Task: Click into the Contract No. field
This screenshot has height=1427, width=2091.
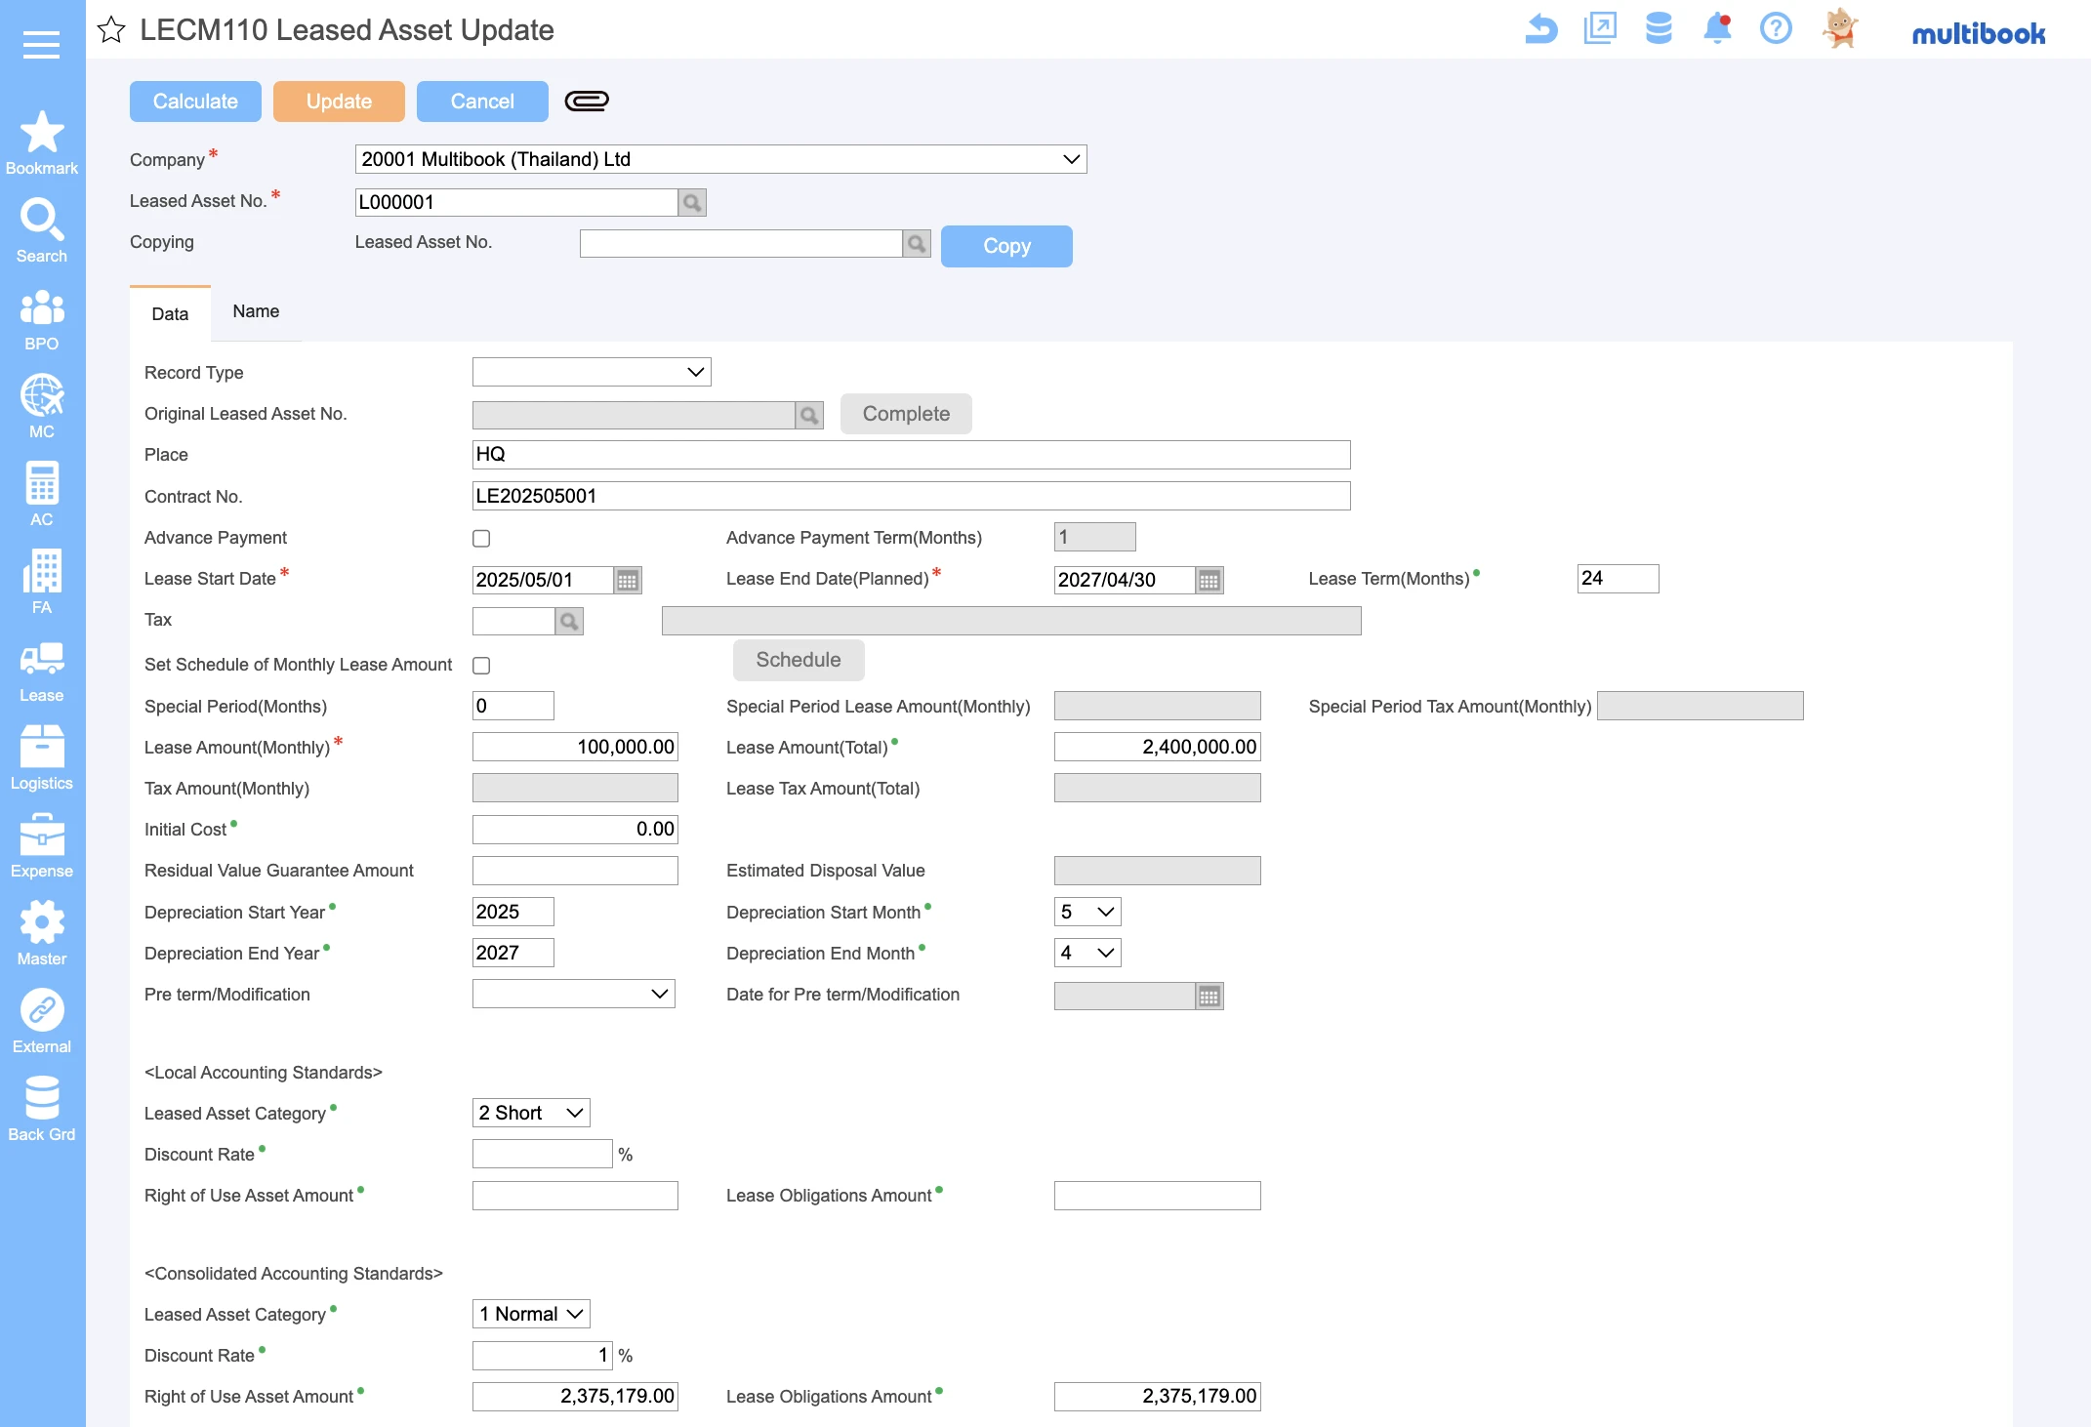Action: (x=910, y=496)
